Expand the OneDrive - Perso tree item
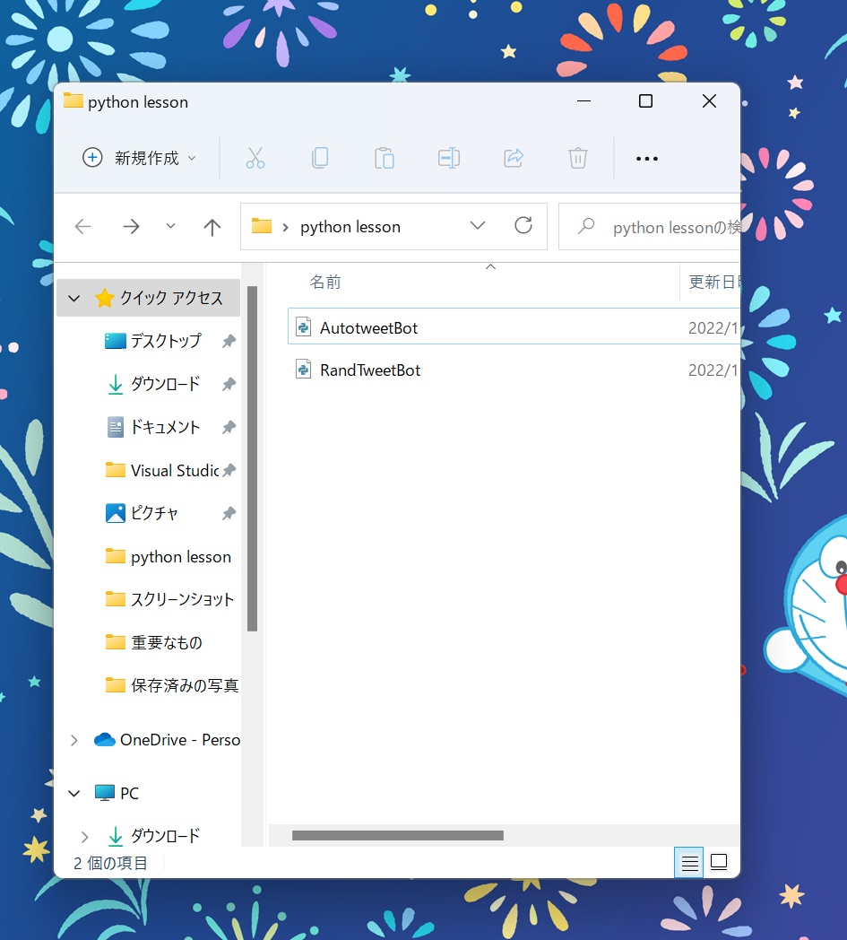 [x=73, y=739]
